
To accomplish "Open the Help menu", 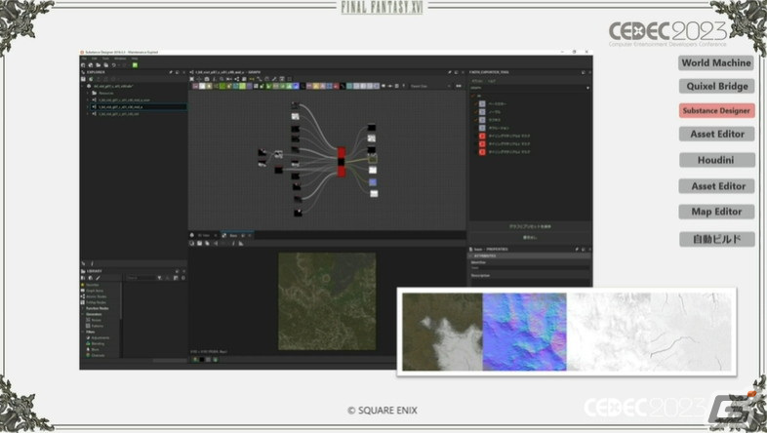I will [135, 59].
